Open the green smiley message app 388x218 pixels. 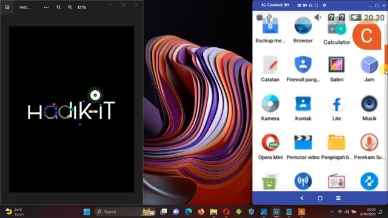point(270,182)
